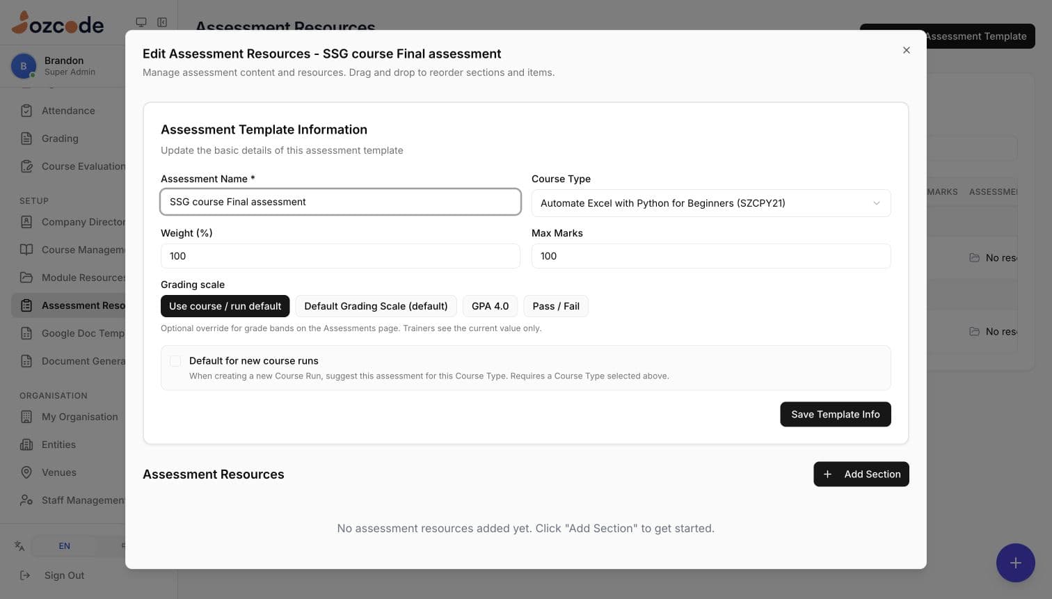Click the Google Doc Templates icon
The height and width of the screenshot is (599, 1052).
pos(26,333)
